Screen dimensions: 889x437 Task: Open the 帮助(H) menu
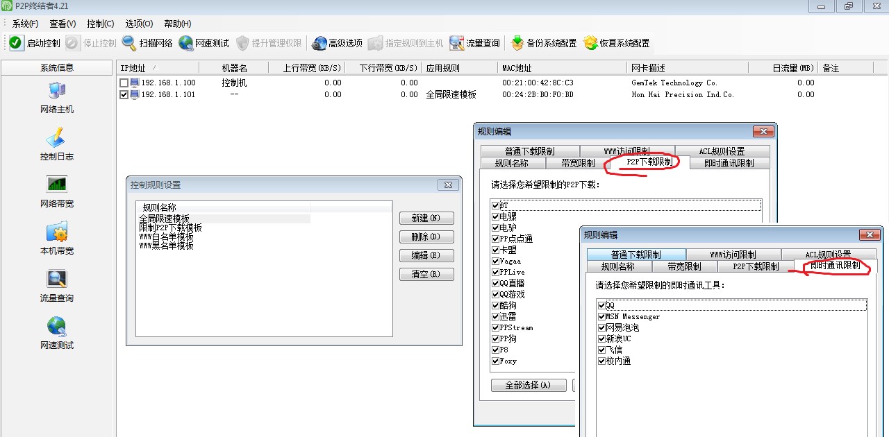178,24
